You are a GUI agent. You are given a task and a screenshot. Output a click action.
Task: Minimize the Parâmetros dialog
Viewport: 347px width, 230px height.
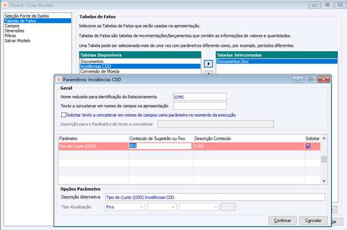pyautogui.click(x=298, y=79)
